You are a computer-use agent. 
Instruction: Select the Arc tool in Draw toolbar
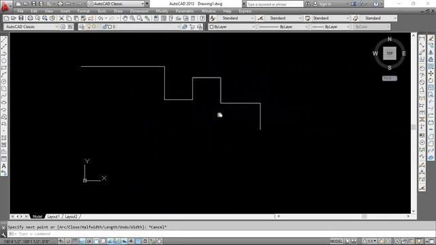pyautogui.click(x=4, y=74)
